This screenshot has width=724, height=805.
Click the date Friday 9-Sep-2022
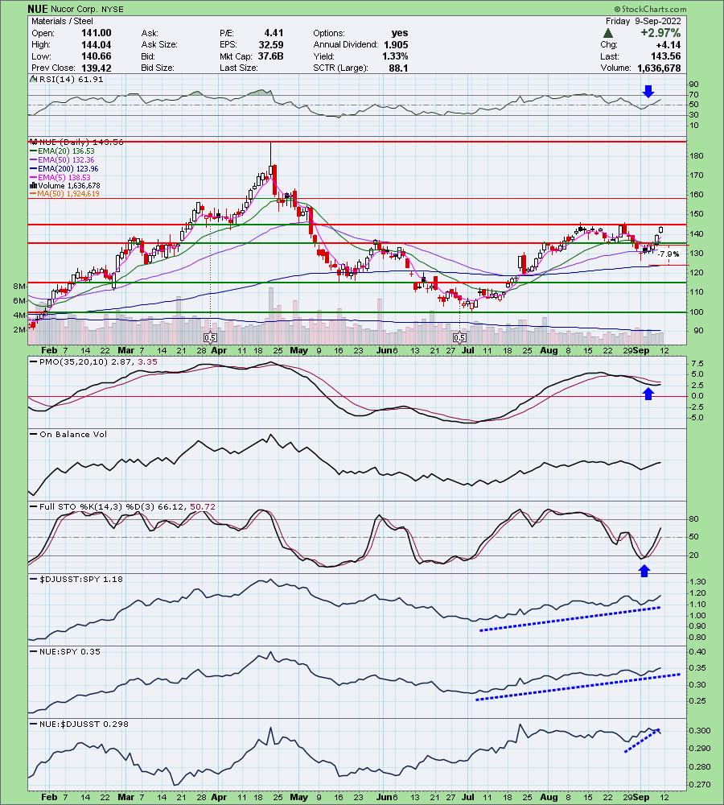(x=644, y=21)
